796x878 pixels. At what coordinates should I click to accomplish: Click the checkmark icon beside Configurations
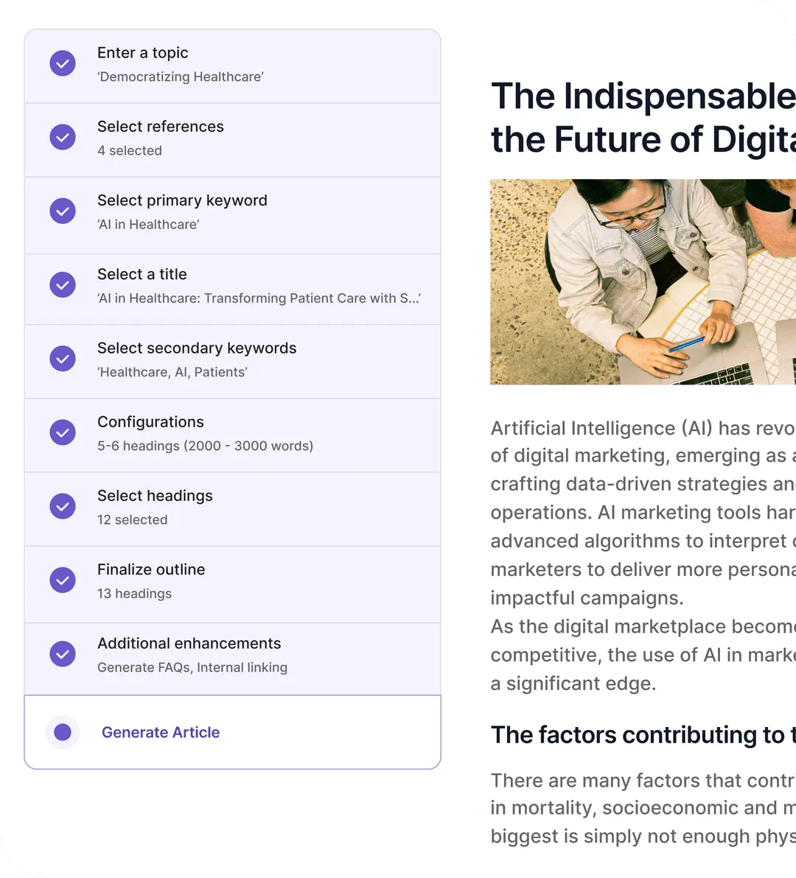pos(63,432)
